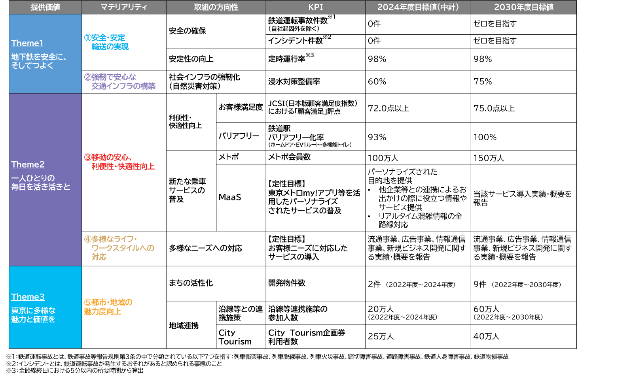Click the 2030年度目標値 header
Viewport: 631px width, 377px height.
tap(523, 7)
